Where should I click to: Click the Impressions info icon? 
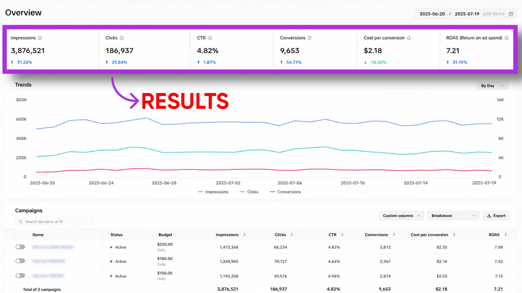click(40, 38)
